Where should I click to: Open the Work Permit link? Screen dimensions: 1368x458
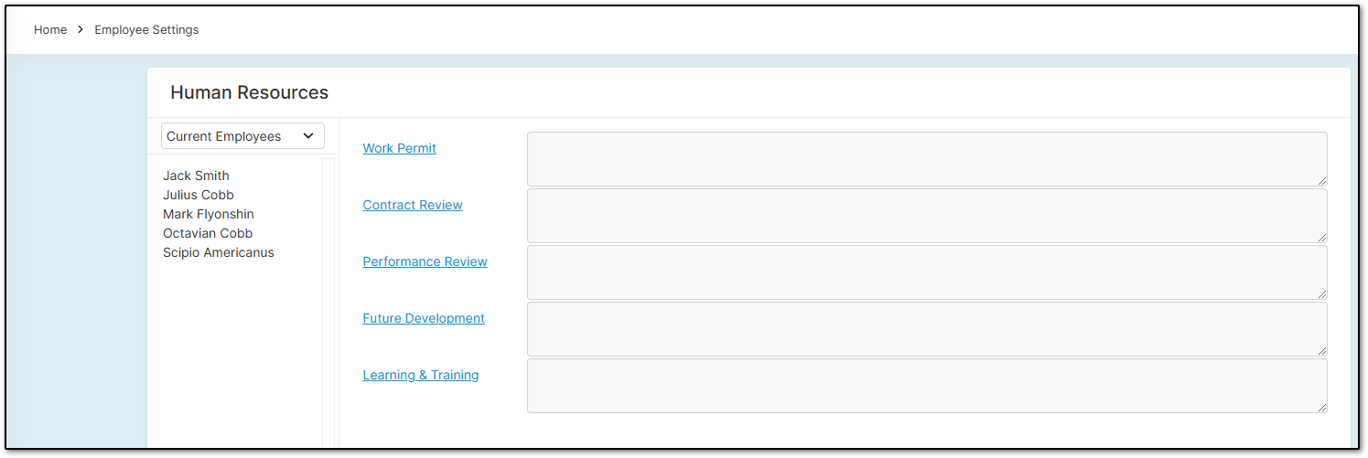pos(400,148)
